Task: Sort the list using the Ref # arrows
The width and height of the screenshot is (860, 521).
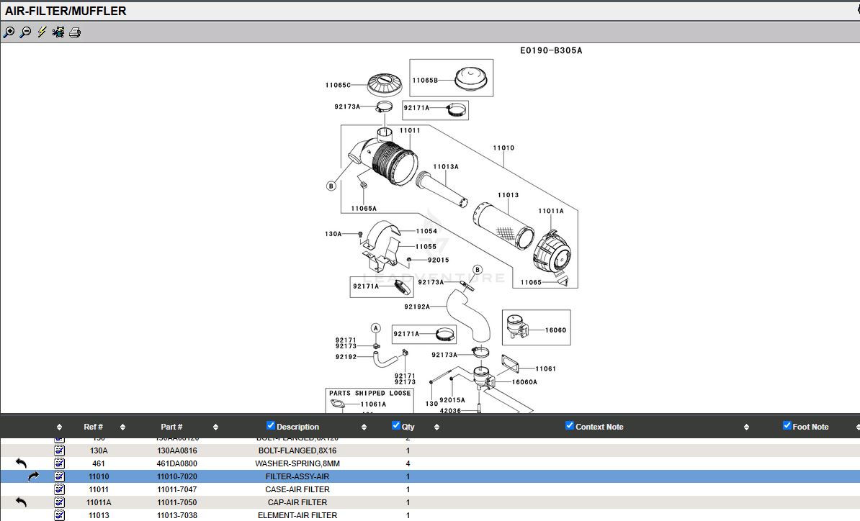Action: (122, 427)
